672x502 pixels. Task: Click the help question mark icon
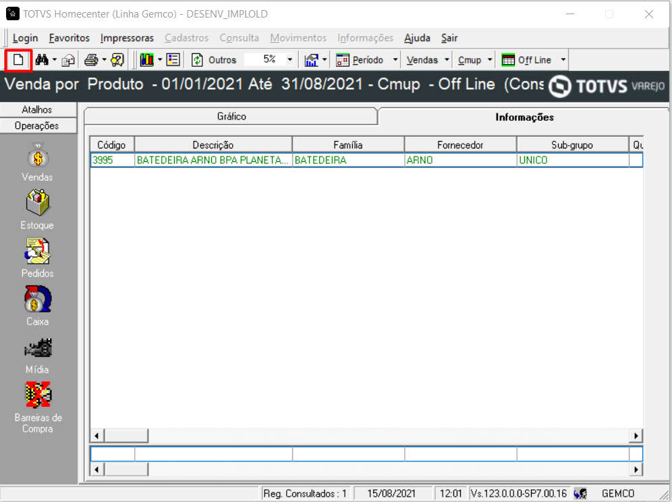117,60
